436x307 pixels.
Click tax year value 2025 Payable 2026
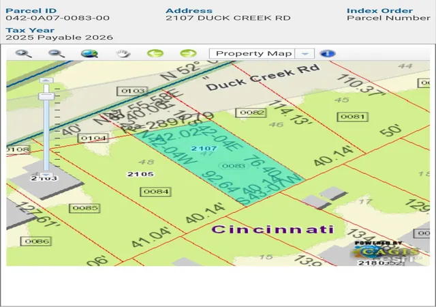[x=59, y=38]
